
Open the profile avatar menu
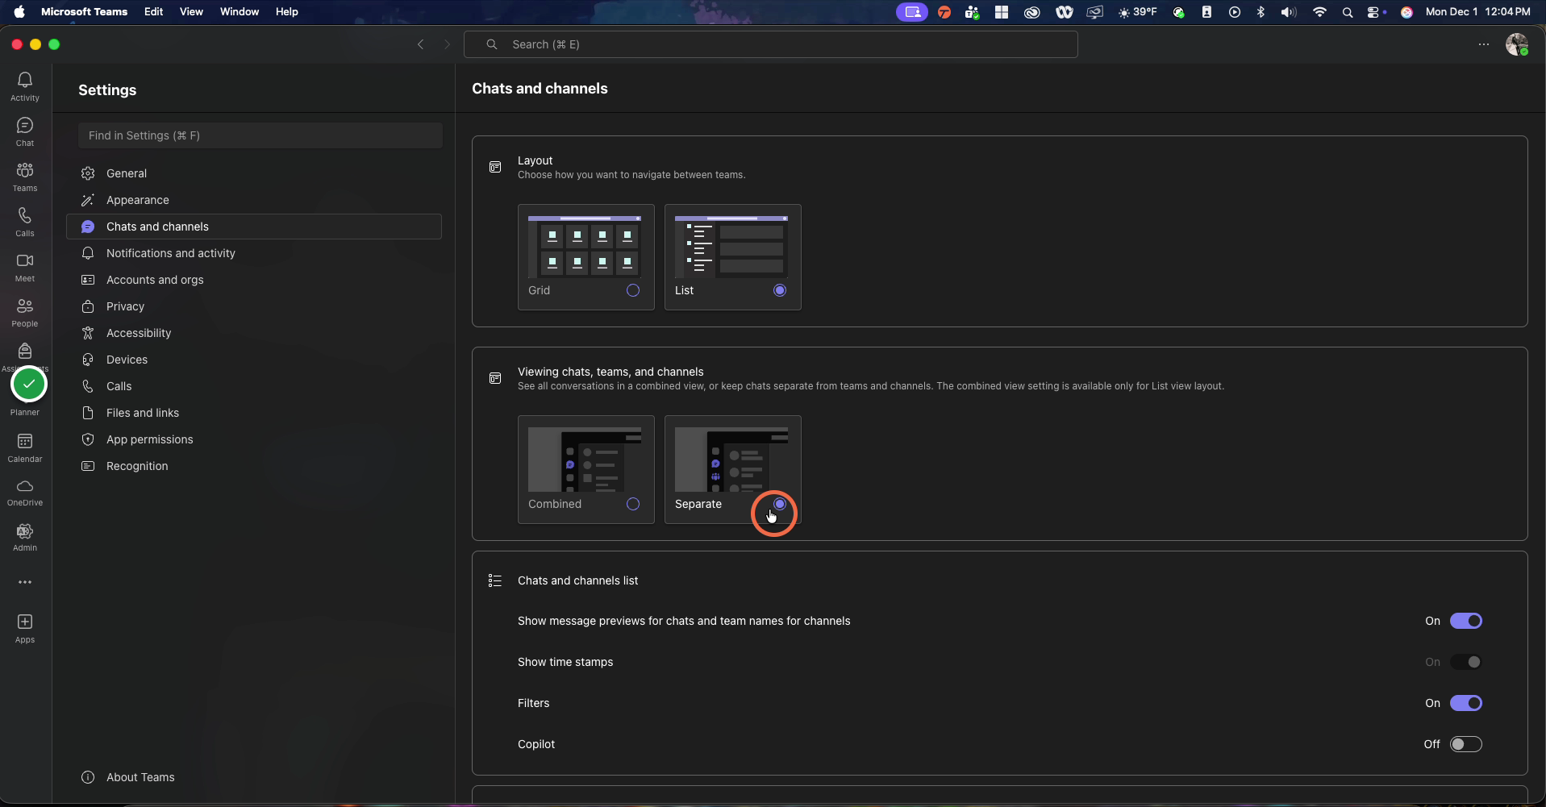pos(1517,44)
